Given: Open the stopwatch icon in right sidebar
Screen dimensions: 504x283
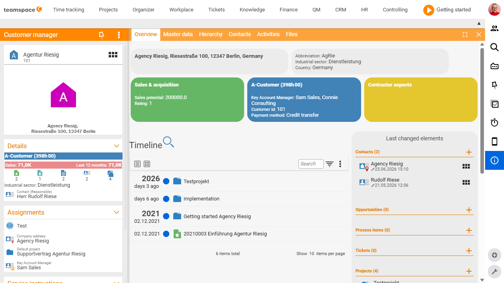Looking at the screenshot, I should pos(495,123).
